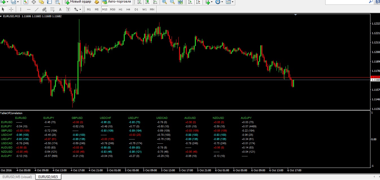Expand the arrows tool dropdown
This screenshot has height=180, width=380.
pos(80,9)
